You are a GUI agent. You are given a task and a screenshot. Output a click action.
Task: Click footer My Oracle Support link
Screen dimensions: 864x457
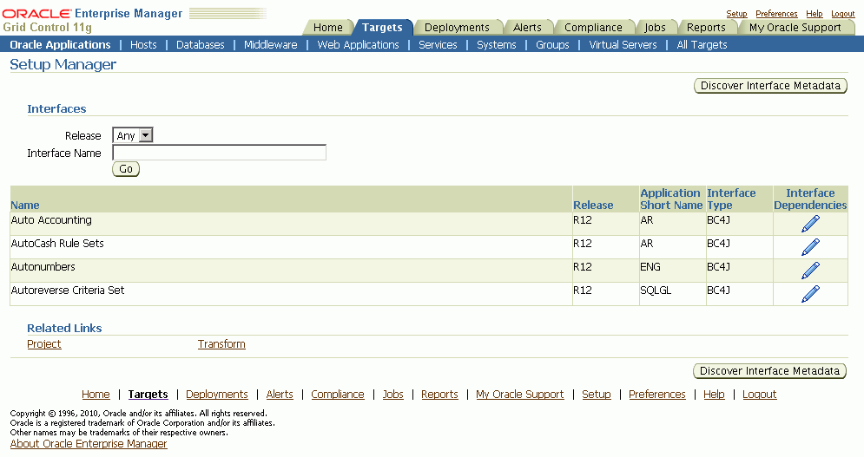click(520, 395)
